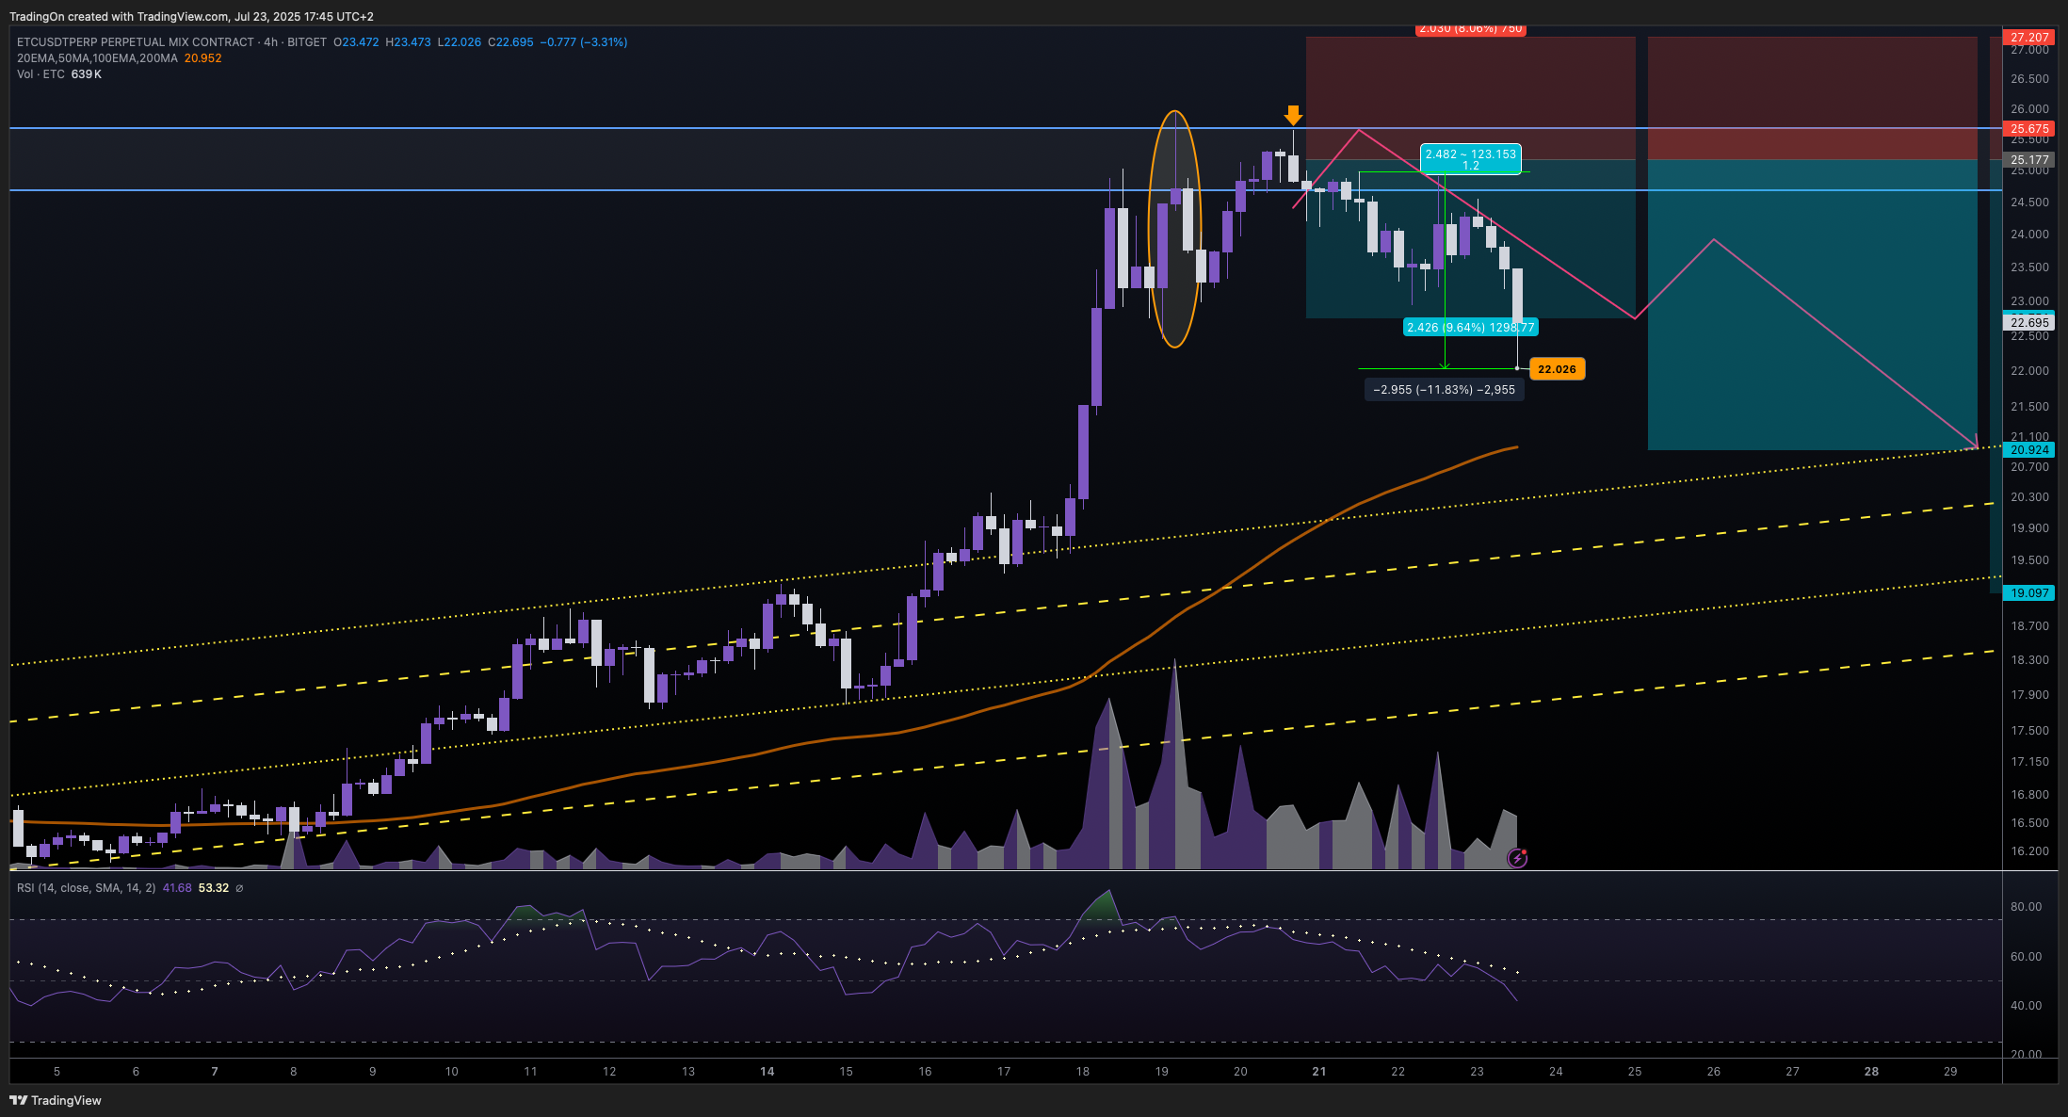Screen dimensions: 2068x1117
Task: Click the cyan 19.097 price axis label
Action: tap(2029, 593)
